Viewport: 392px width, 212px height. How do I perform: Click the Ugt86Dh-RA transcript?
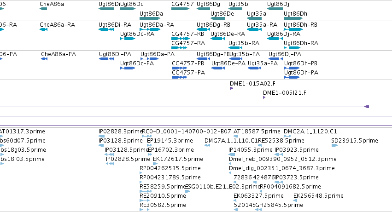point(292,48)
